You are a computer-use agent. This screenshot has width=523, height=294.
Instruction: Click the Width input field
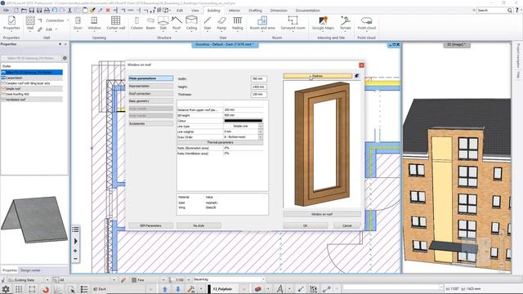(258, 79)
